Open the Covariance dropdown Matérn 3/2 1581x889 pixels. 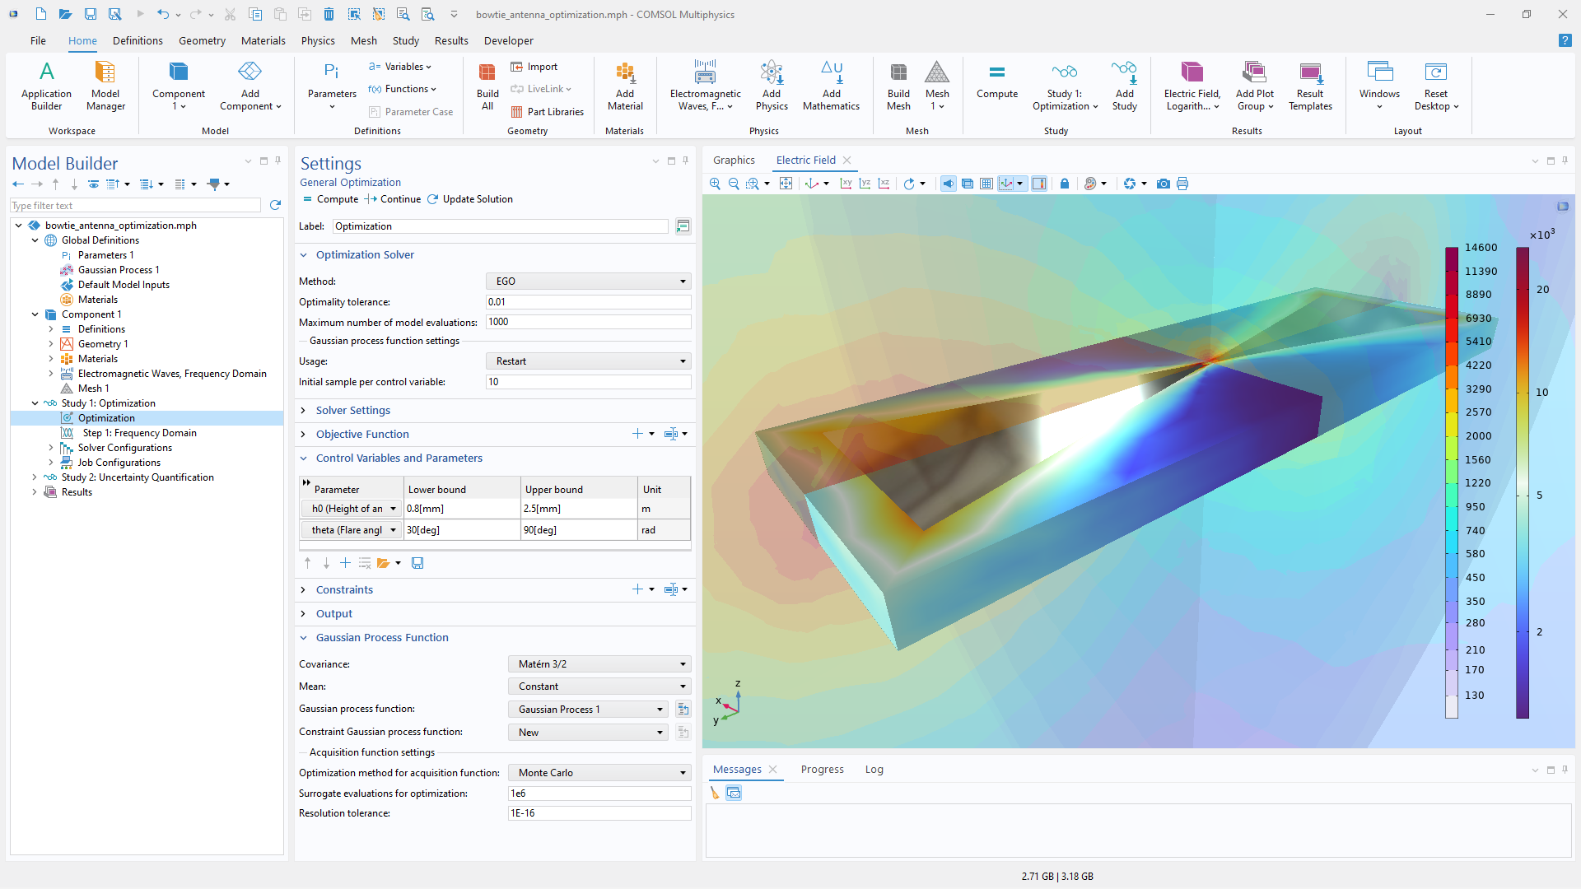(x=599, y=664)
